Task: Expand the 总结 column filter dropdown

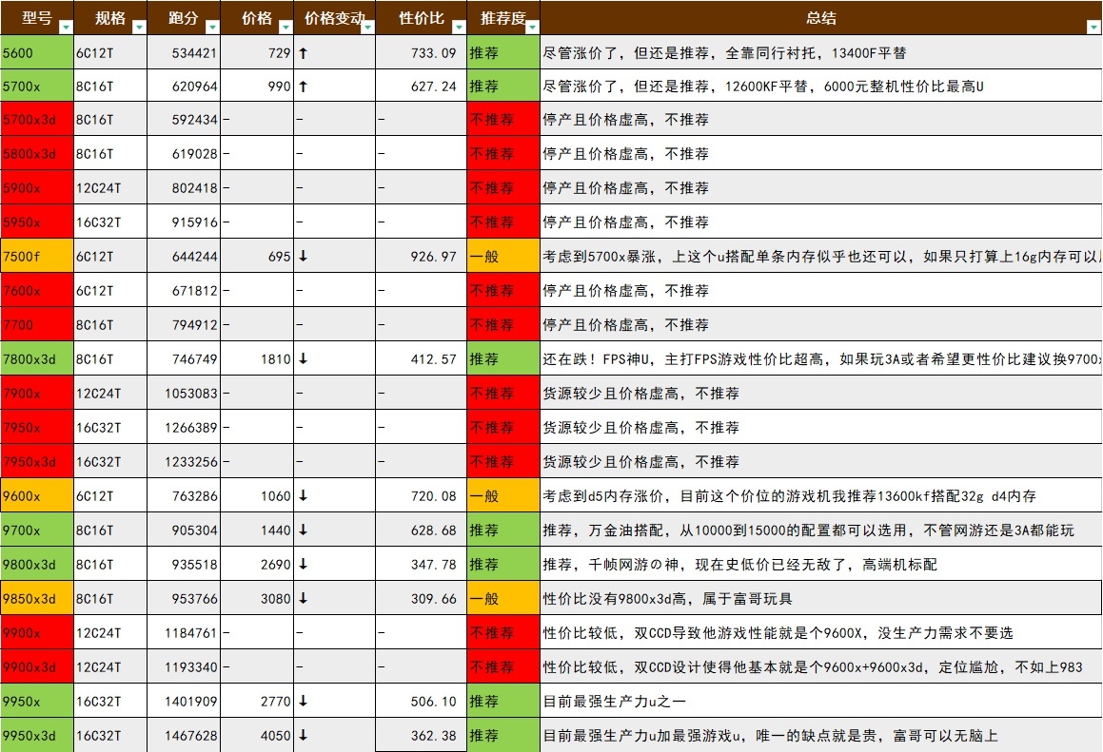Action: coord(1093,28)
